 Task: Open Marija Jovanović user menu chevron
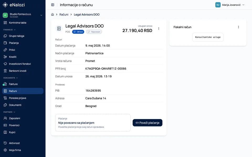coord(244,5)
